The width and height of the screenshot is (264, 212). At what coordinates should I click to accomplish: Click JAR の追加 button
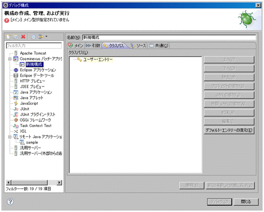[x=229, y=95]
